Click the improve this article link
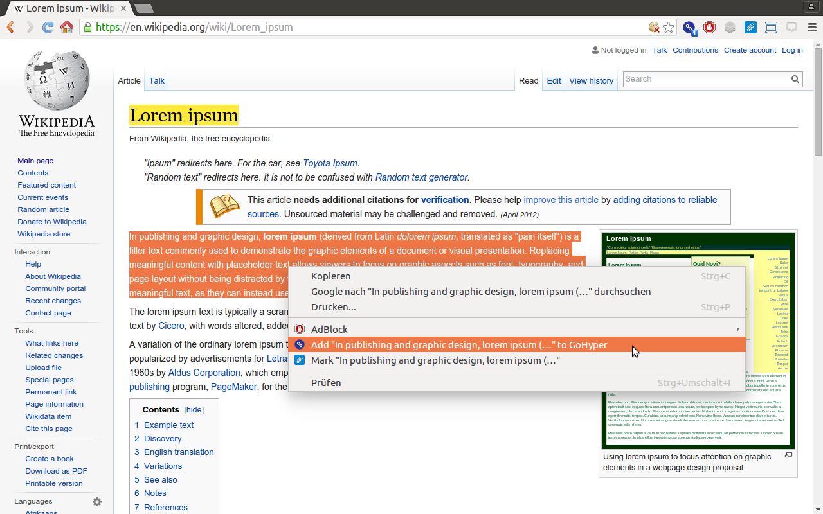This screenshot has height=514, width=823. (x=561, y=200)
